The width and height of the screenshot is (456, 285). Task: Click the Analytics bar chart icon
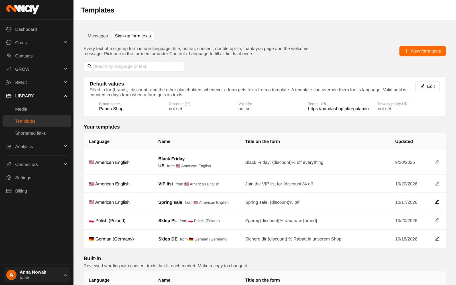coord(9,146)
